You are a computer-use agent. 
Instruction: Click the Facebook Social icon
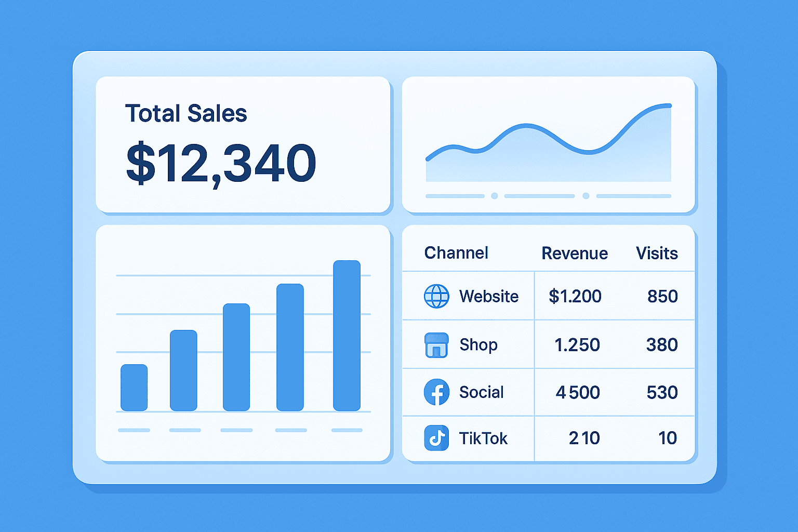tap(436, 392)
